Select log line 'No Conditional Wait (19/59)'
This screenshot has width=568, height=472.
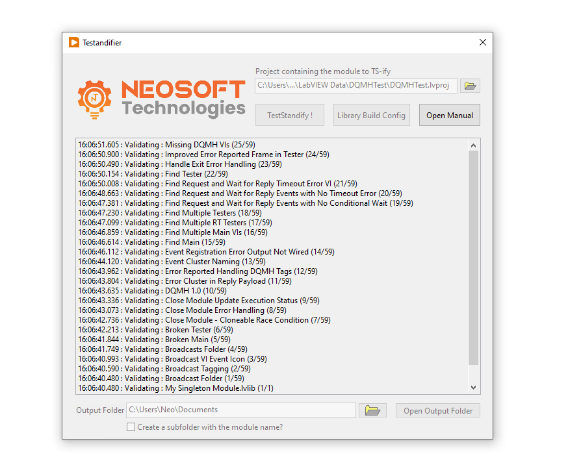pyautogui.click(x=246, y=203)
